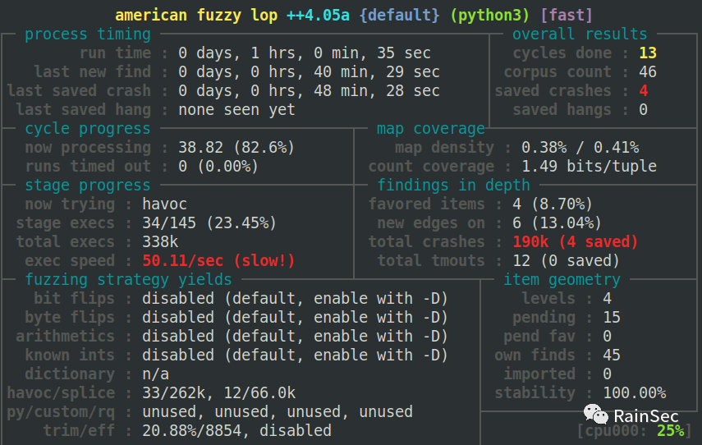Select total execs value '338k'
Screen dimensions: 702x445
coord(160,241)
